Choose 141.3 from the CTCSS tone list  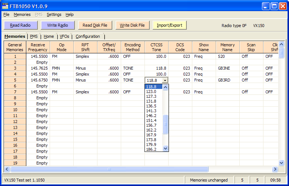click(152, 111)
